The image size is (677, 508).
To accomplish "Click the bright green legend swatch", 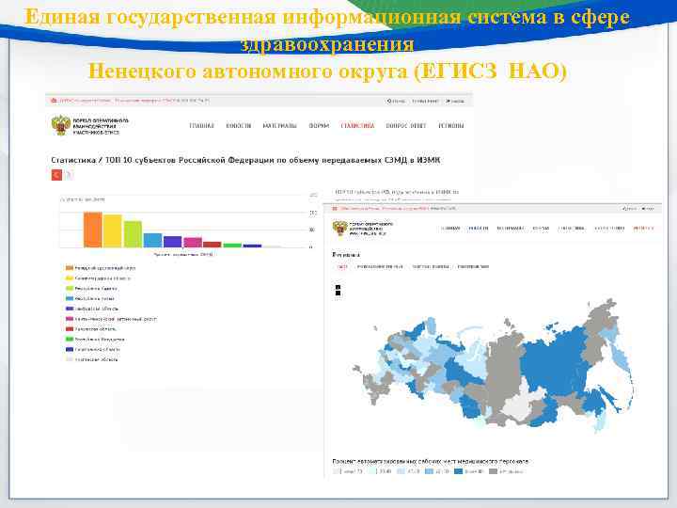I will click(x=69, y=339).
